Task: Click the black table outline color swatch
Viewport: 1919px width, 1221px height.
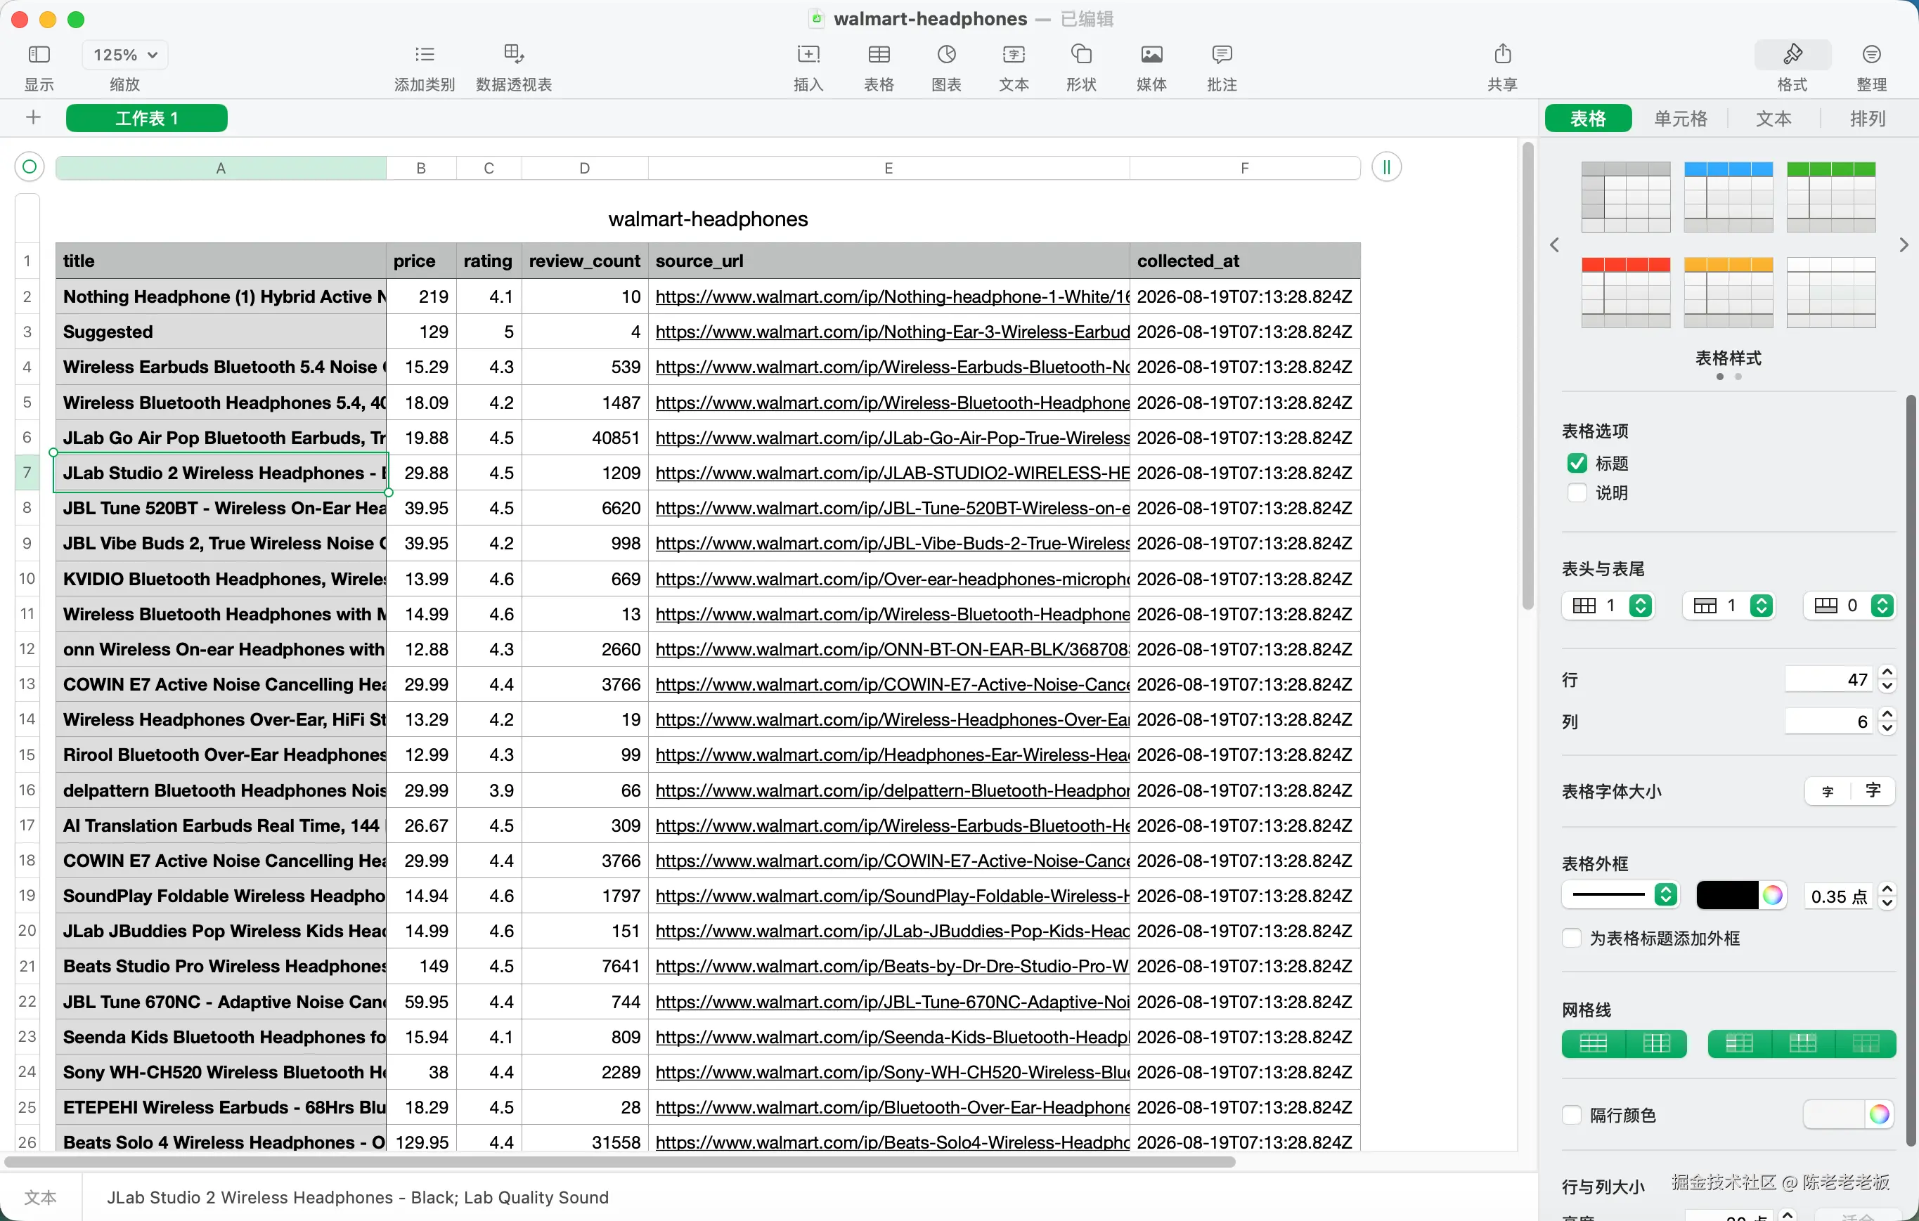Action: pos(1726,895)
